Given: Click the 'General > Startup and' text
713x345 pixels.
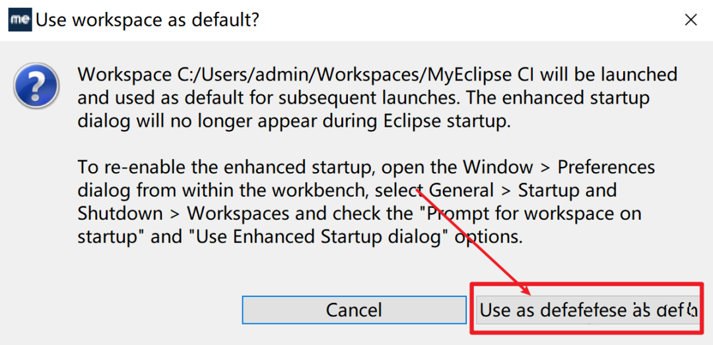Looking at the screenshot, I should click(x=522, y=191).
